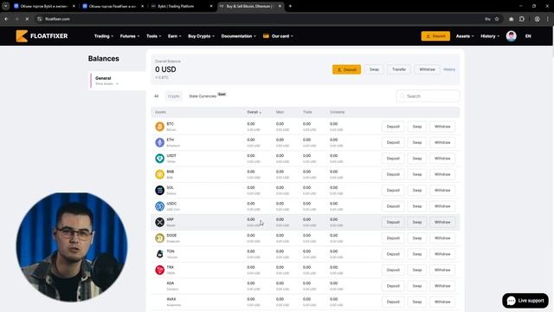554x312 pixels.
Task: Click the browser back arrow
Action: pyautogui.click(x=6, y=19)
